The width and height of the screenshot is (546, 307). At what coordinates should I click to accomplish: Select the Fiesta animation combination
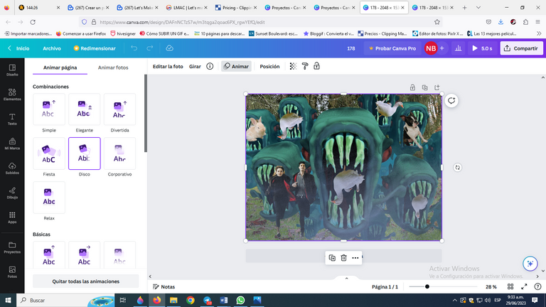tap(49, 153)
